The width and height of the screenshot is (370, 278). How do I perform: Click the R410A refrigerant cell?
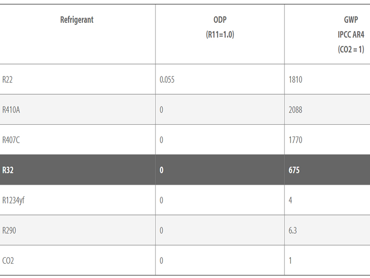point(11,110)
